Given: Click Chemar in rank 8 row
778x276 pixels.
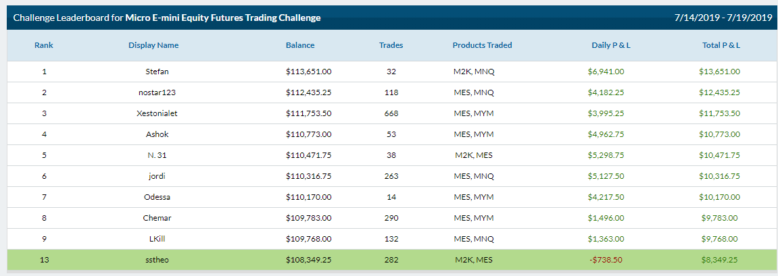Looking at the screenshot, I should pyautogui.click(x=157, y=217).
